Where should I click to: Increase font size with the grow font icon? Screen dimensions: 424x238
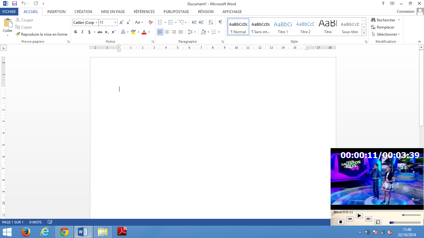pos(121,23)
